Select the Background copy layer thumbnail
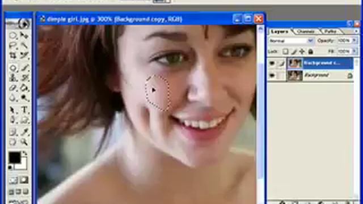Viewport: 363px width, 204px height. [294, 63]
